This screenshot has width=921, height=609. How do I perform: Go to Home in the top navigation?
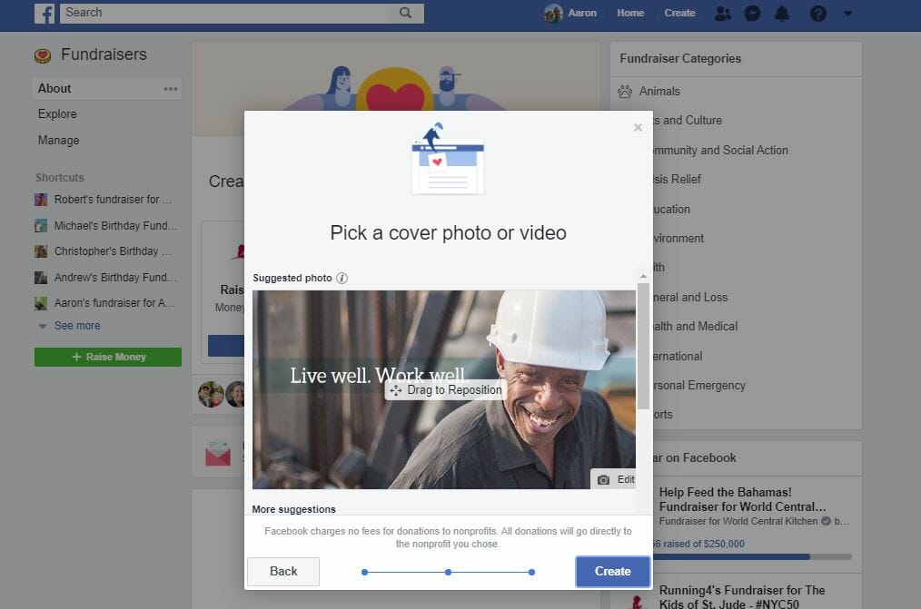tap(630, 13)
